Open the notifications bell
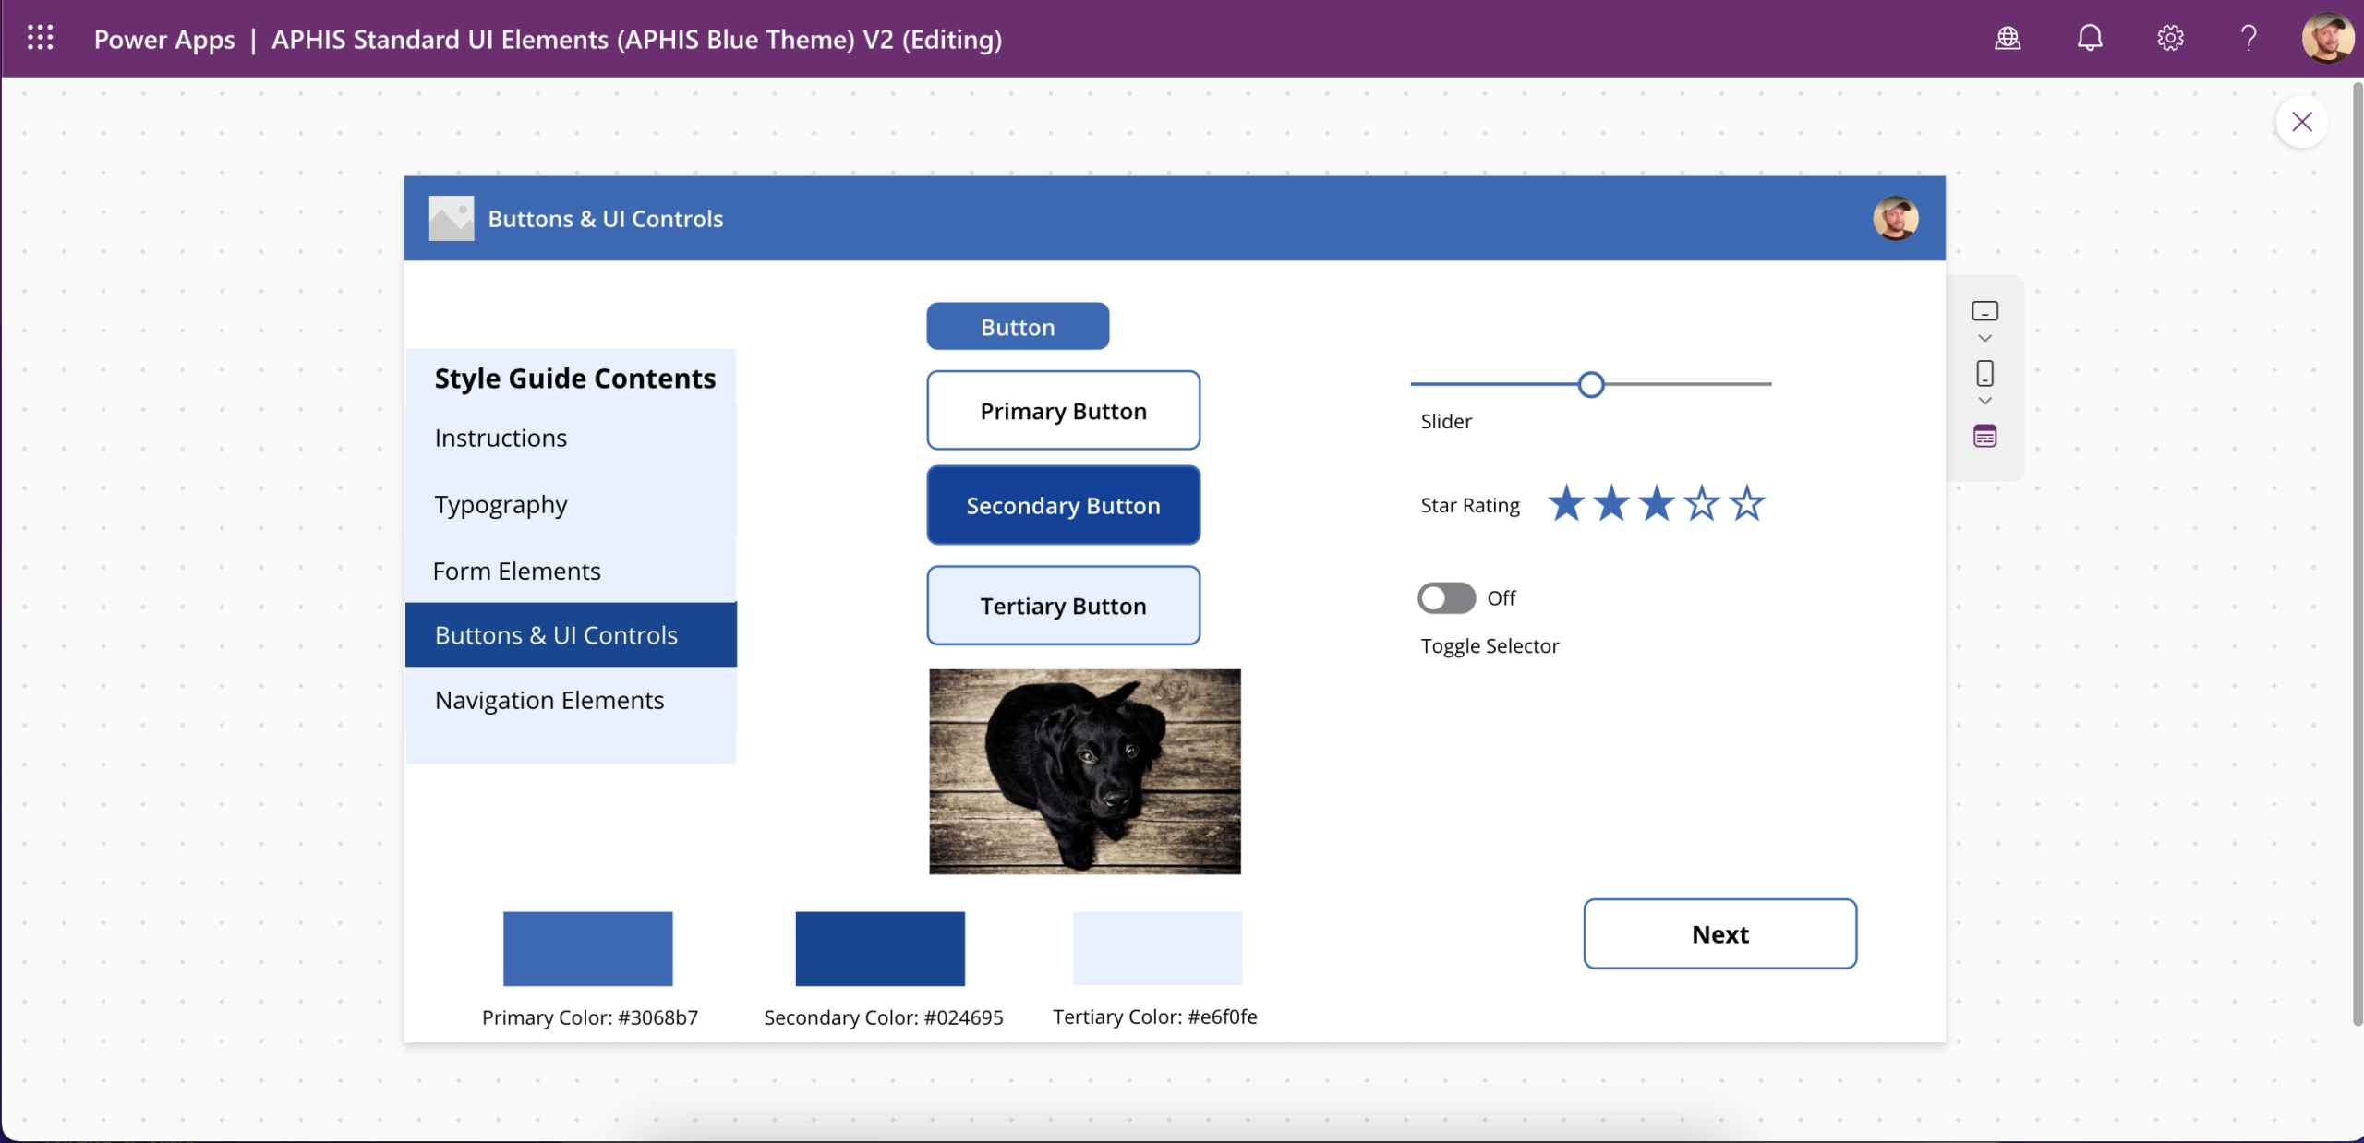2364x1143 pixels. click(2090, 38)
